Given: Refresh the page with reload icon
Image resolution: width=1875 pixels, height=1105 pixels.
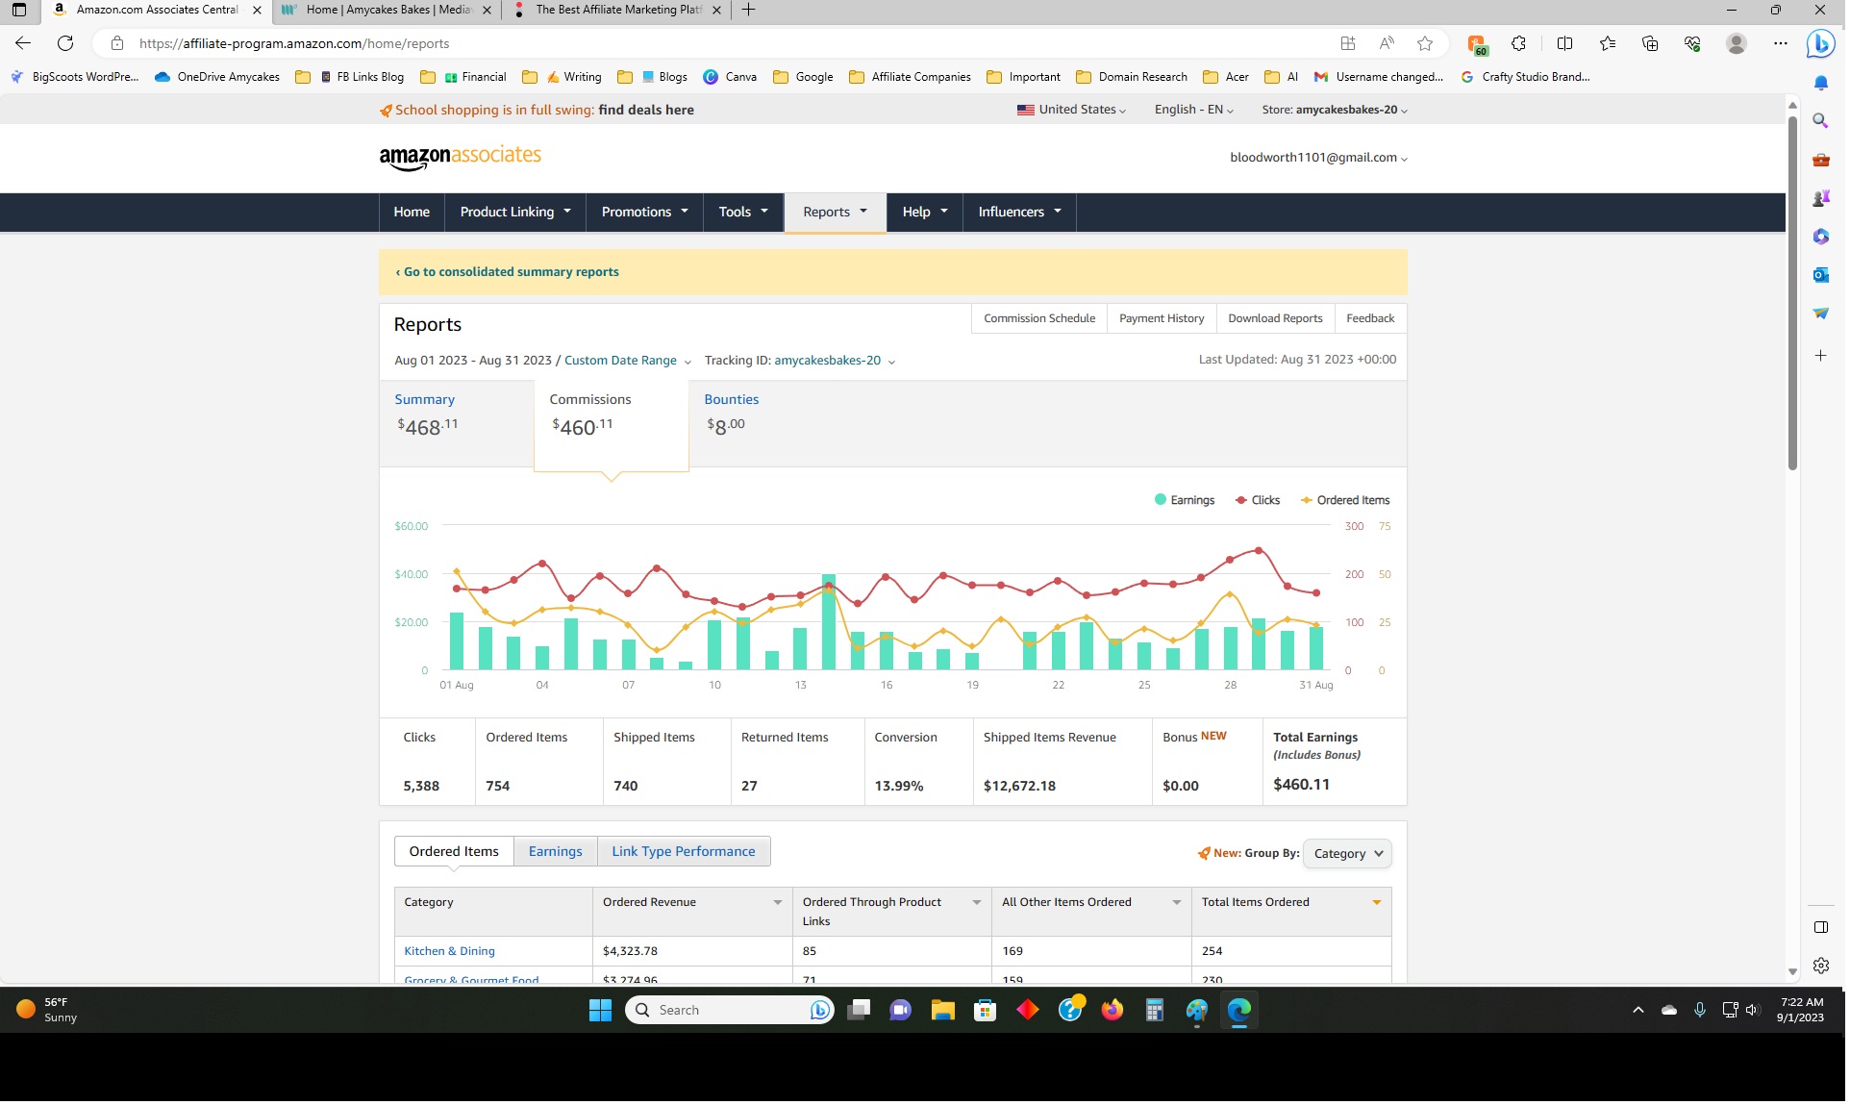Looking at the screenshot, I should (65, 43).
